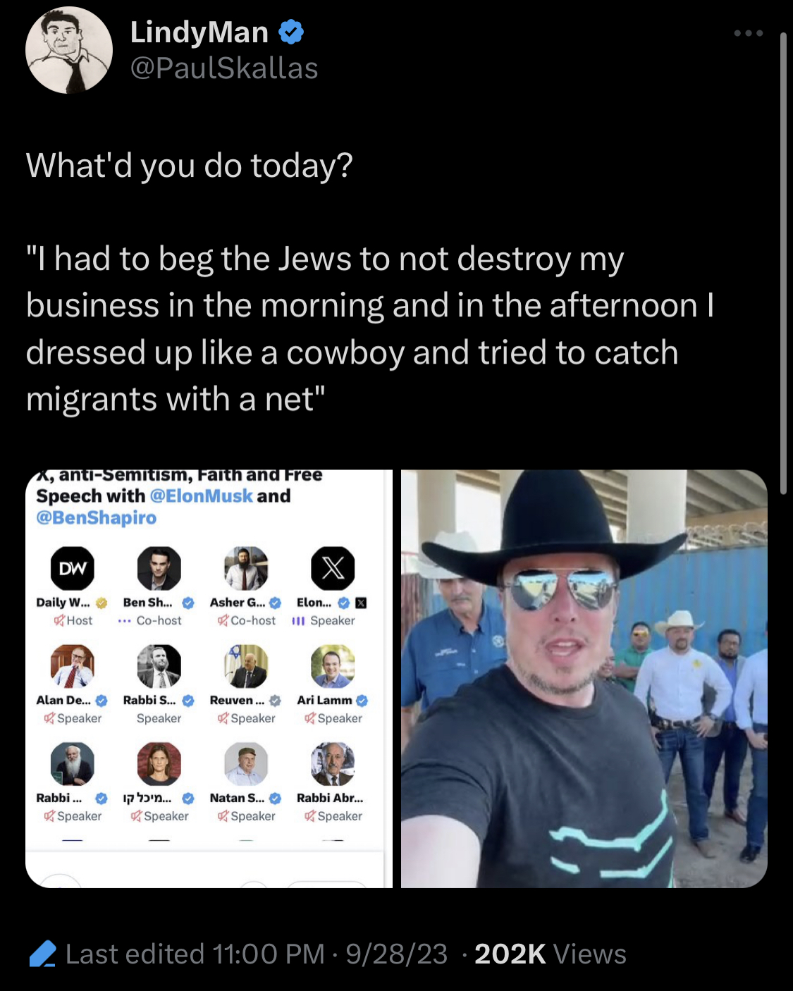This screenshot has width=793, height=991.
Task: Open the Spaces speakers screenshot image
Action: [209, 679]
